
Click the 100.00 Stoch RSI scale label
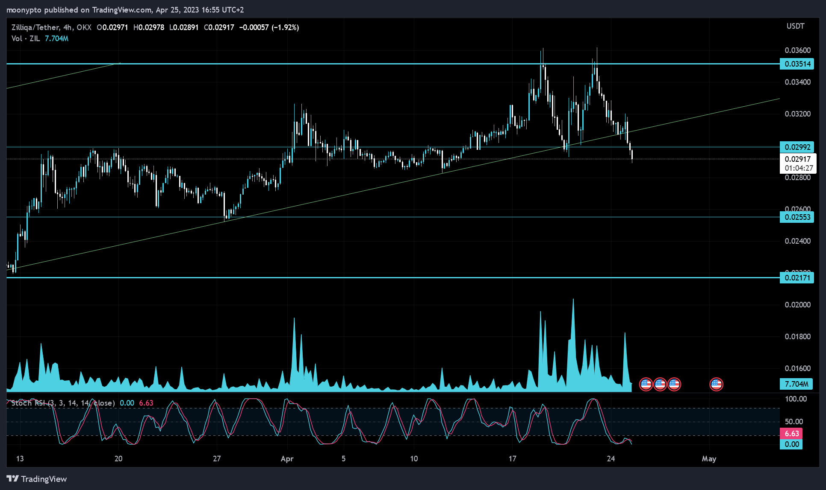[796, 399]
